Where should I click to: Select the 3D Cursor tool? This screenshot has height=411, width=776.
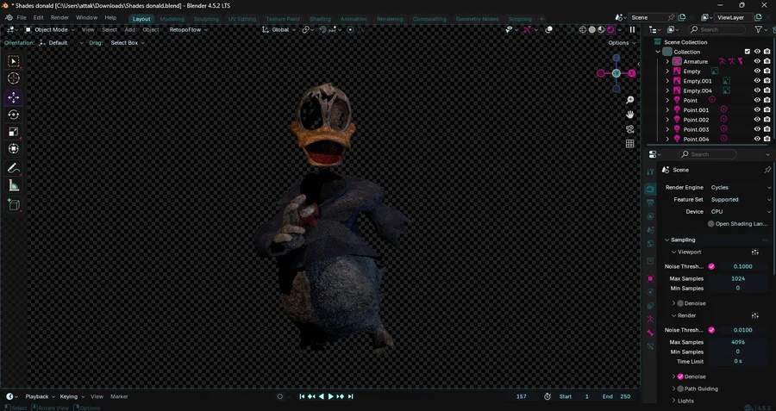click(x=13, y=78)
